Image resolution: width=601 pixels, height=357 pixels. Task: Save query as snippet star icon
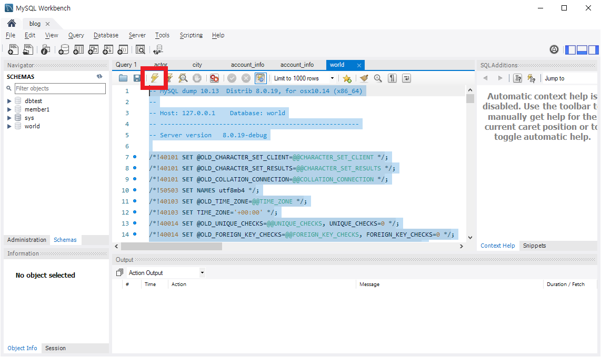tap(347, 78)
